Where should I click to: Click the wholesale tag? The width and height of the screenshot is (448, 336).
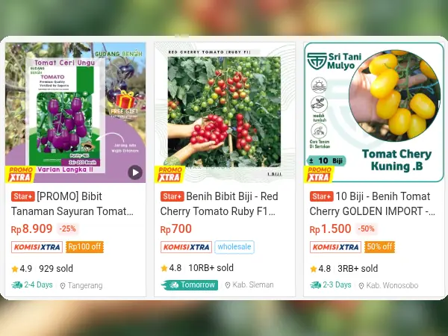coord(234,247)
